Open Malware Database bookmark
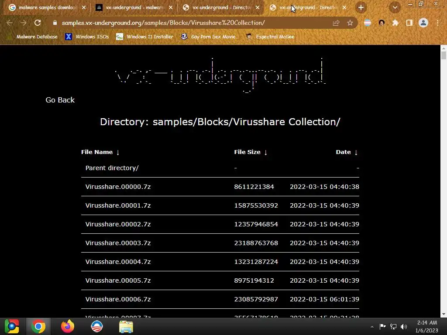This screenshot has height=335, width=447. pyautogui.click(x=32, y=37)
